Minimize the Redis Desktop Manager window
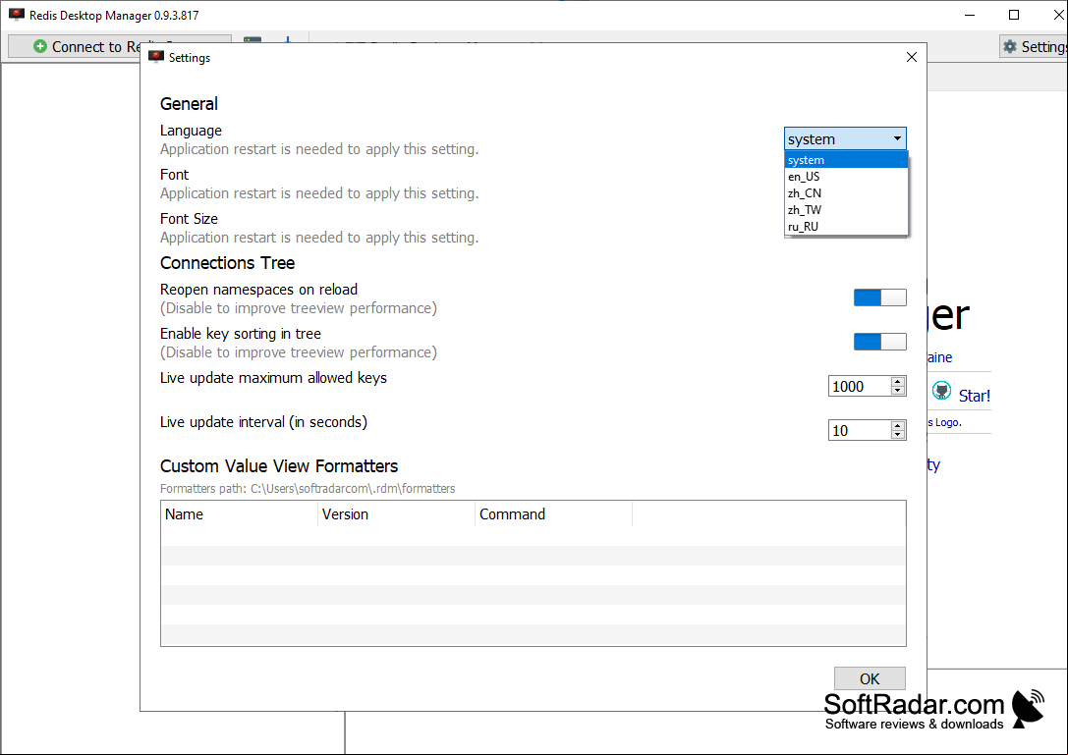 point(971,15)
